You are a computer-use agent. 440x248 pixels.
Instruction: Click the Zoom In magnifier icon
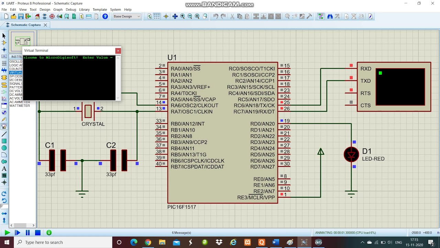pos(182,17)
